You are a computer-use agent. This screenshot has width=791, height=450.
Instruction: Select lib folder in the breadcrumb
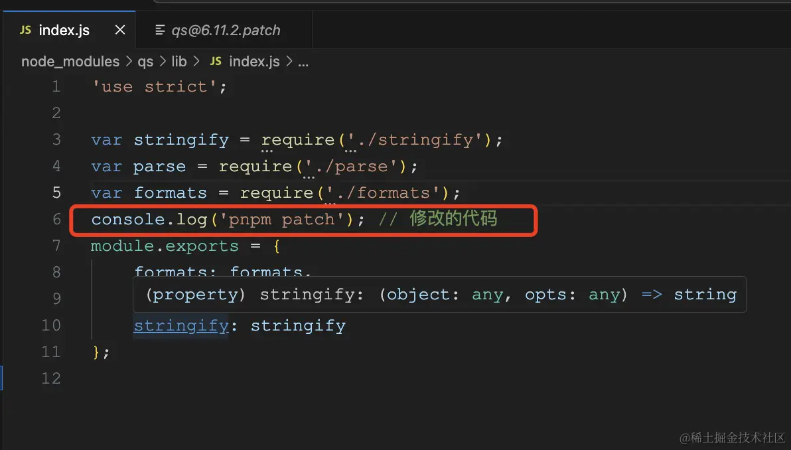pyautogui.click(x=179, y=62)
